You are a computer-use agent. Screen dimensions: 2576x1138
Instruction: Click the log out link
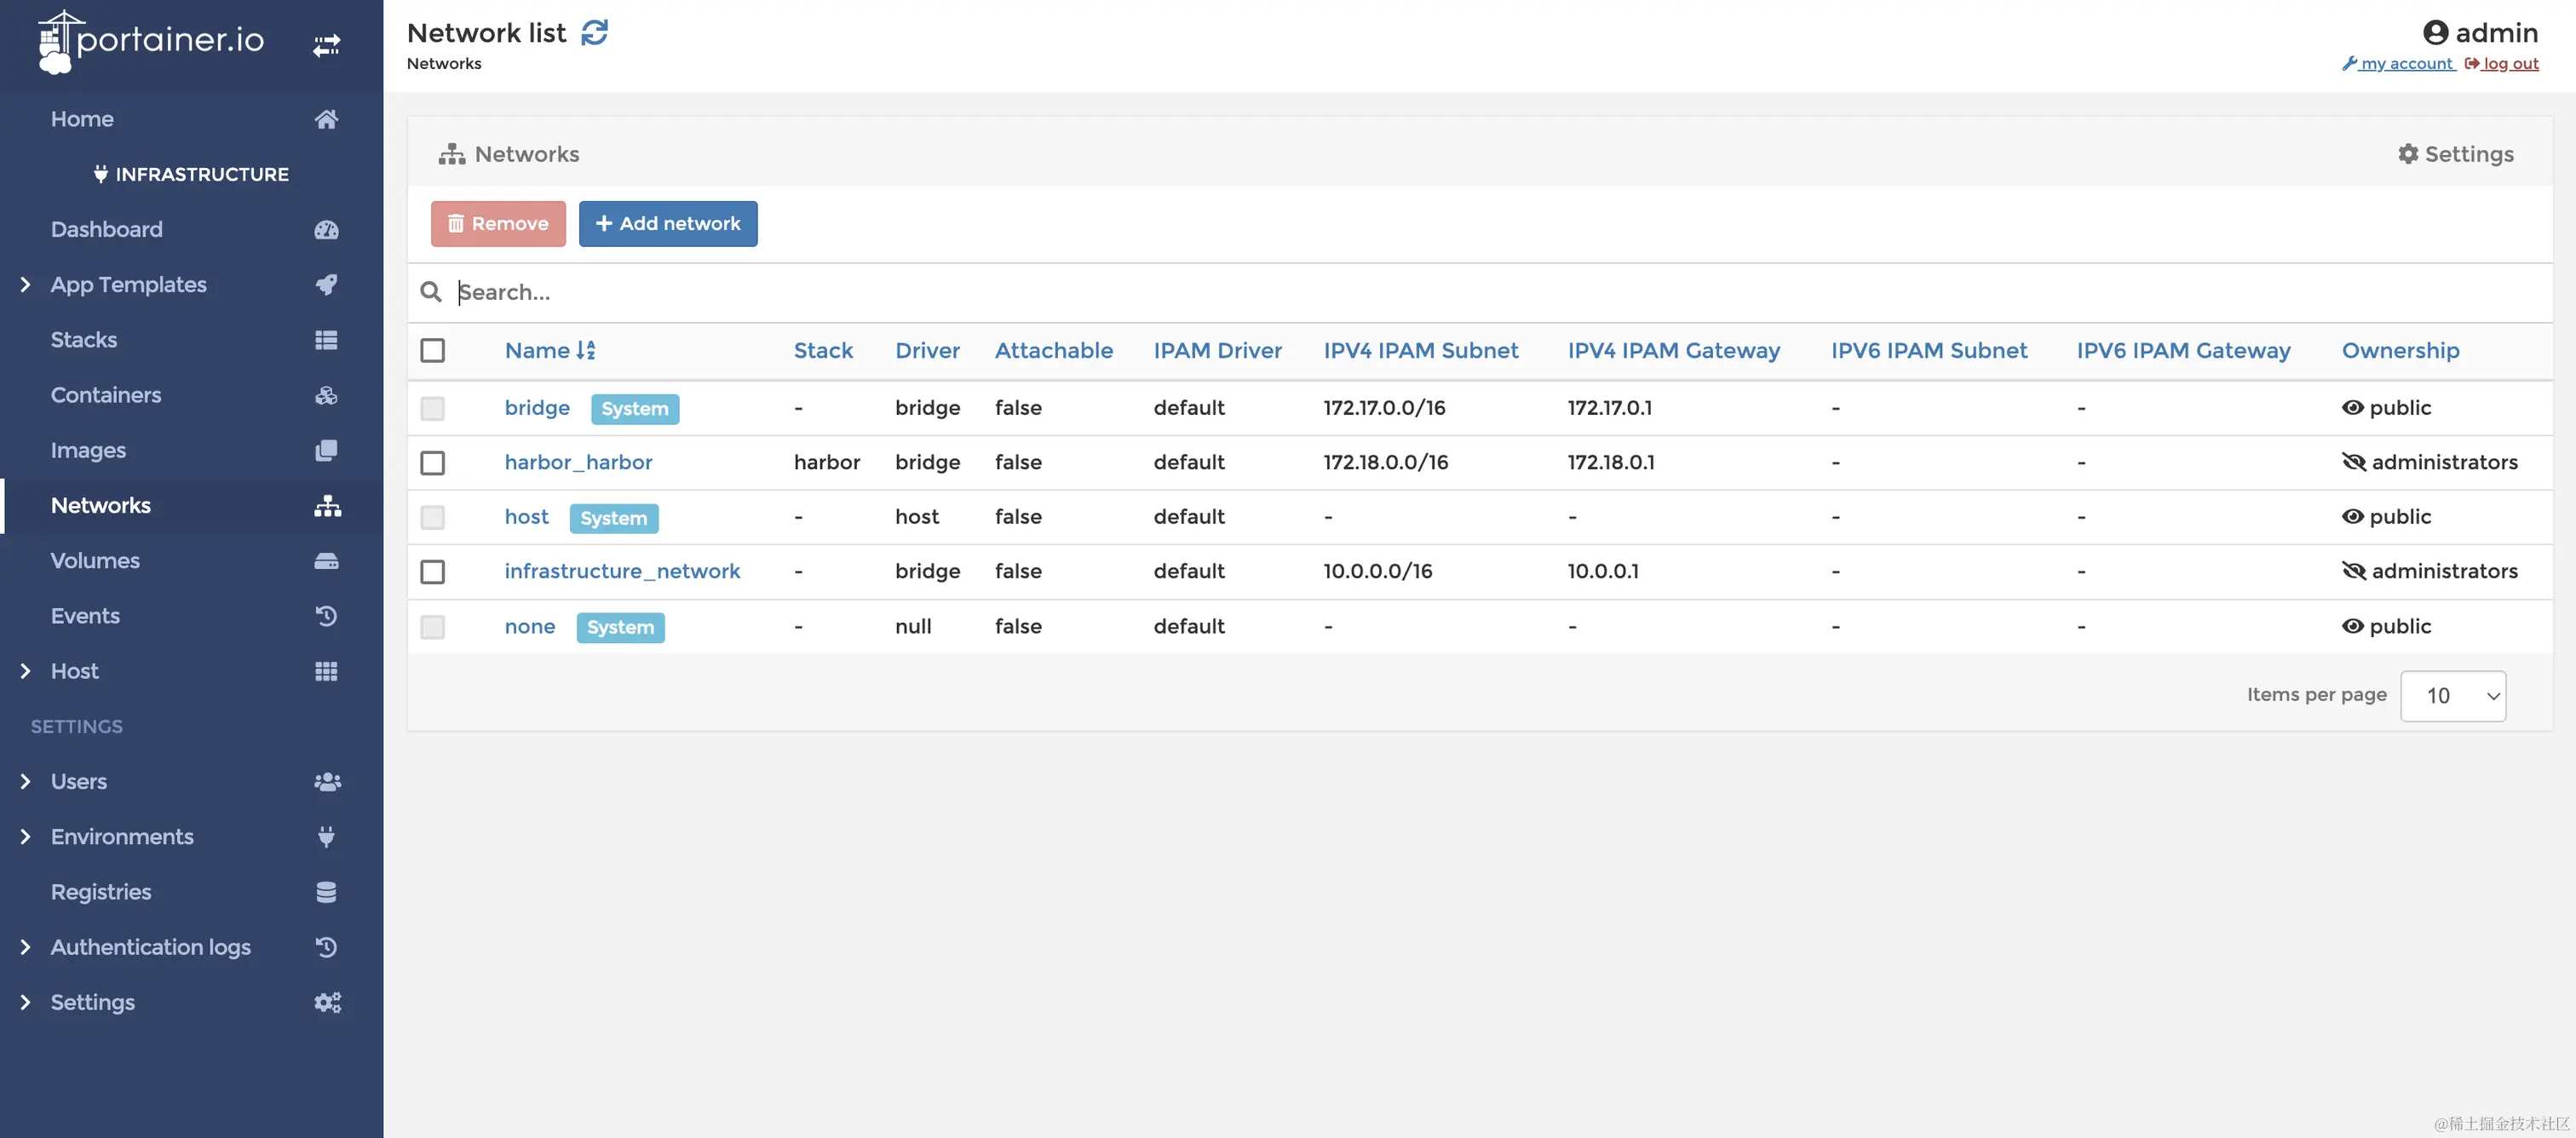point(2501,64)
